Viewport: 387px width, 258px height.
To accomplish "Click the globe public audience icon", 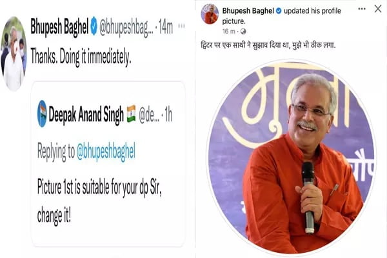I will click(243, 32).
